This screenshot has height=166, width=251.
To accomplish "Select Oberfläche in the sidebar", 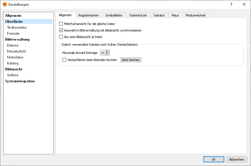I will (x=28, y=21).
